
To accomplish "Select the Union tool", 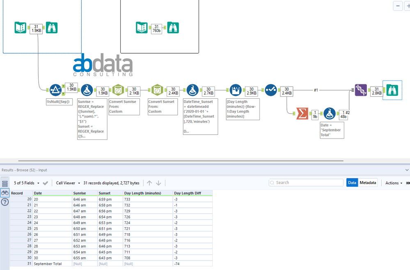I will 361,90.
